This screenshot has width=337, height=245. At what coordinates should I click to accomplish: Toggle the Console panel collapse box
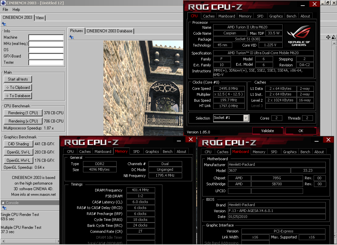[x=3, y=203]
